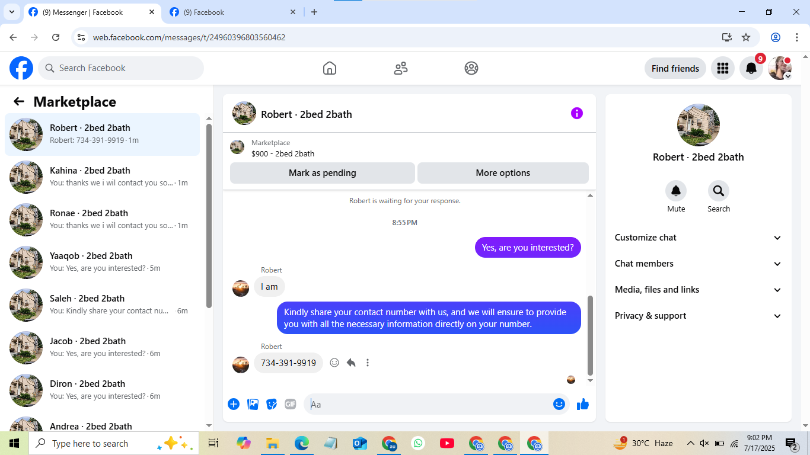Image resolution: width=810 pixels, height=455 pixels.
Task: Open more actions for 734-391-9919 message
Action: coord(368,363)
